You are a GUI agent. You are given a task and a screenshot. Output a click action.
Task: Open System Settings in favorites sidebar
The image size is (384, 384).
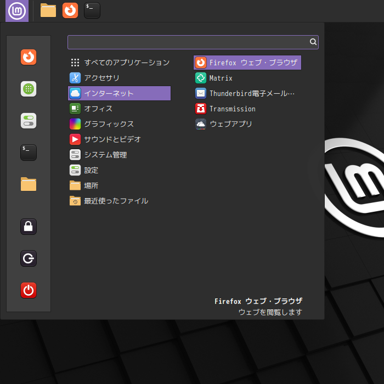click(29, 121)
